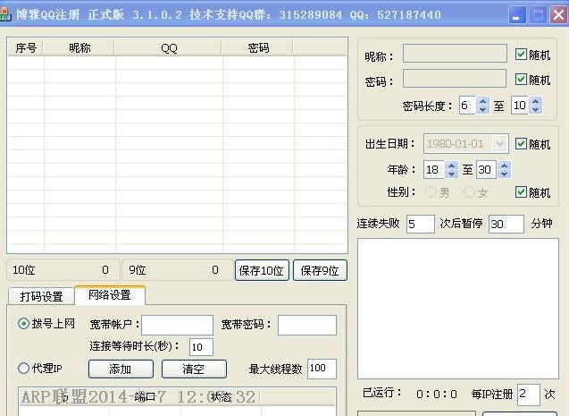Click the 清空 proxy button
Viewport: 569px width, 416px height.
point(194,369)
